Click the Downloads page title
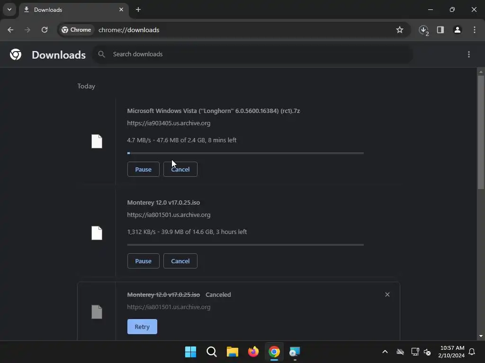485x363 pixels. [59, 55]
